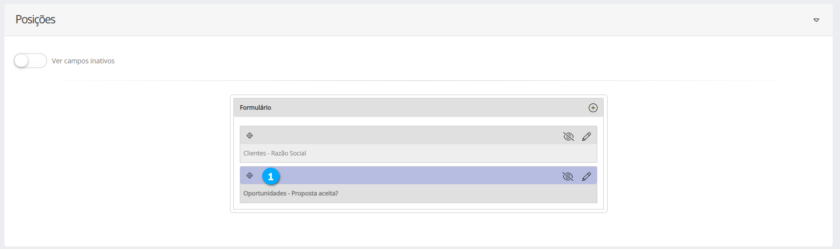Grab move handle of Oportunidades - Proposta aceita?

[249, 175]
